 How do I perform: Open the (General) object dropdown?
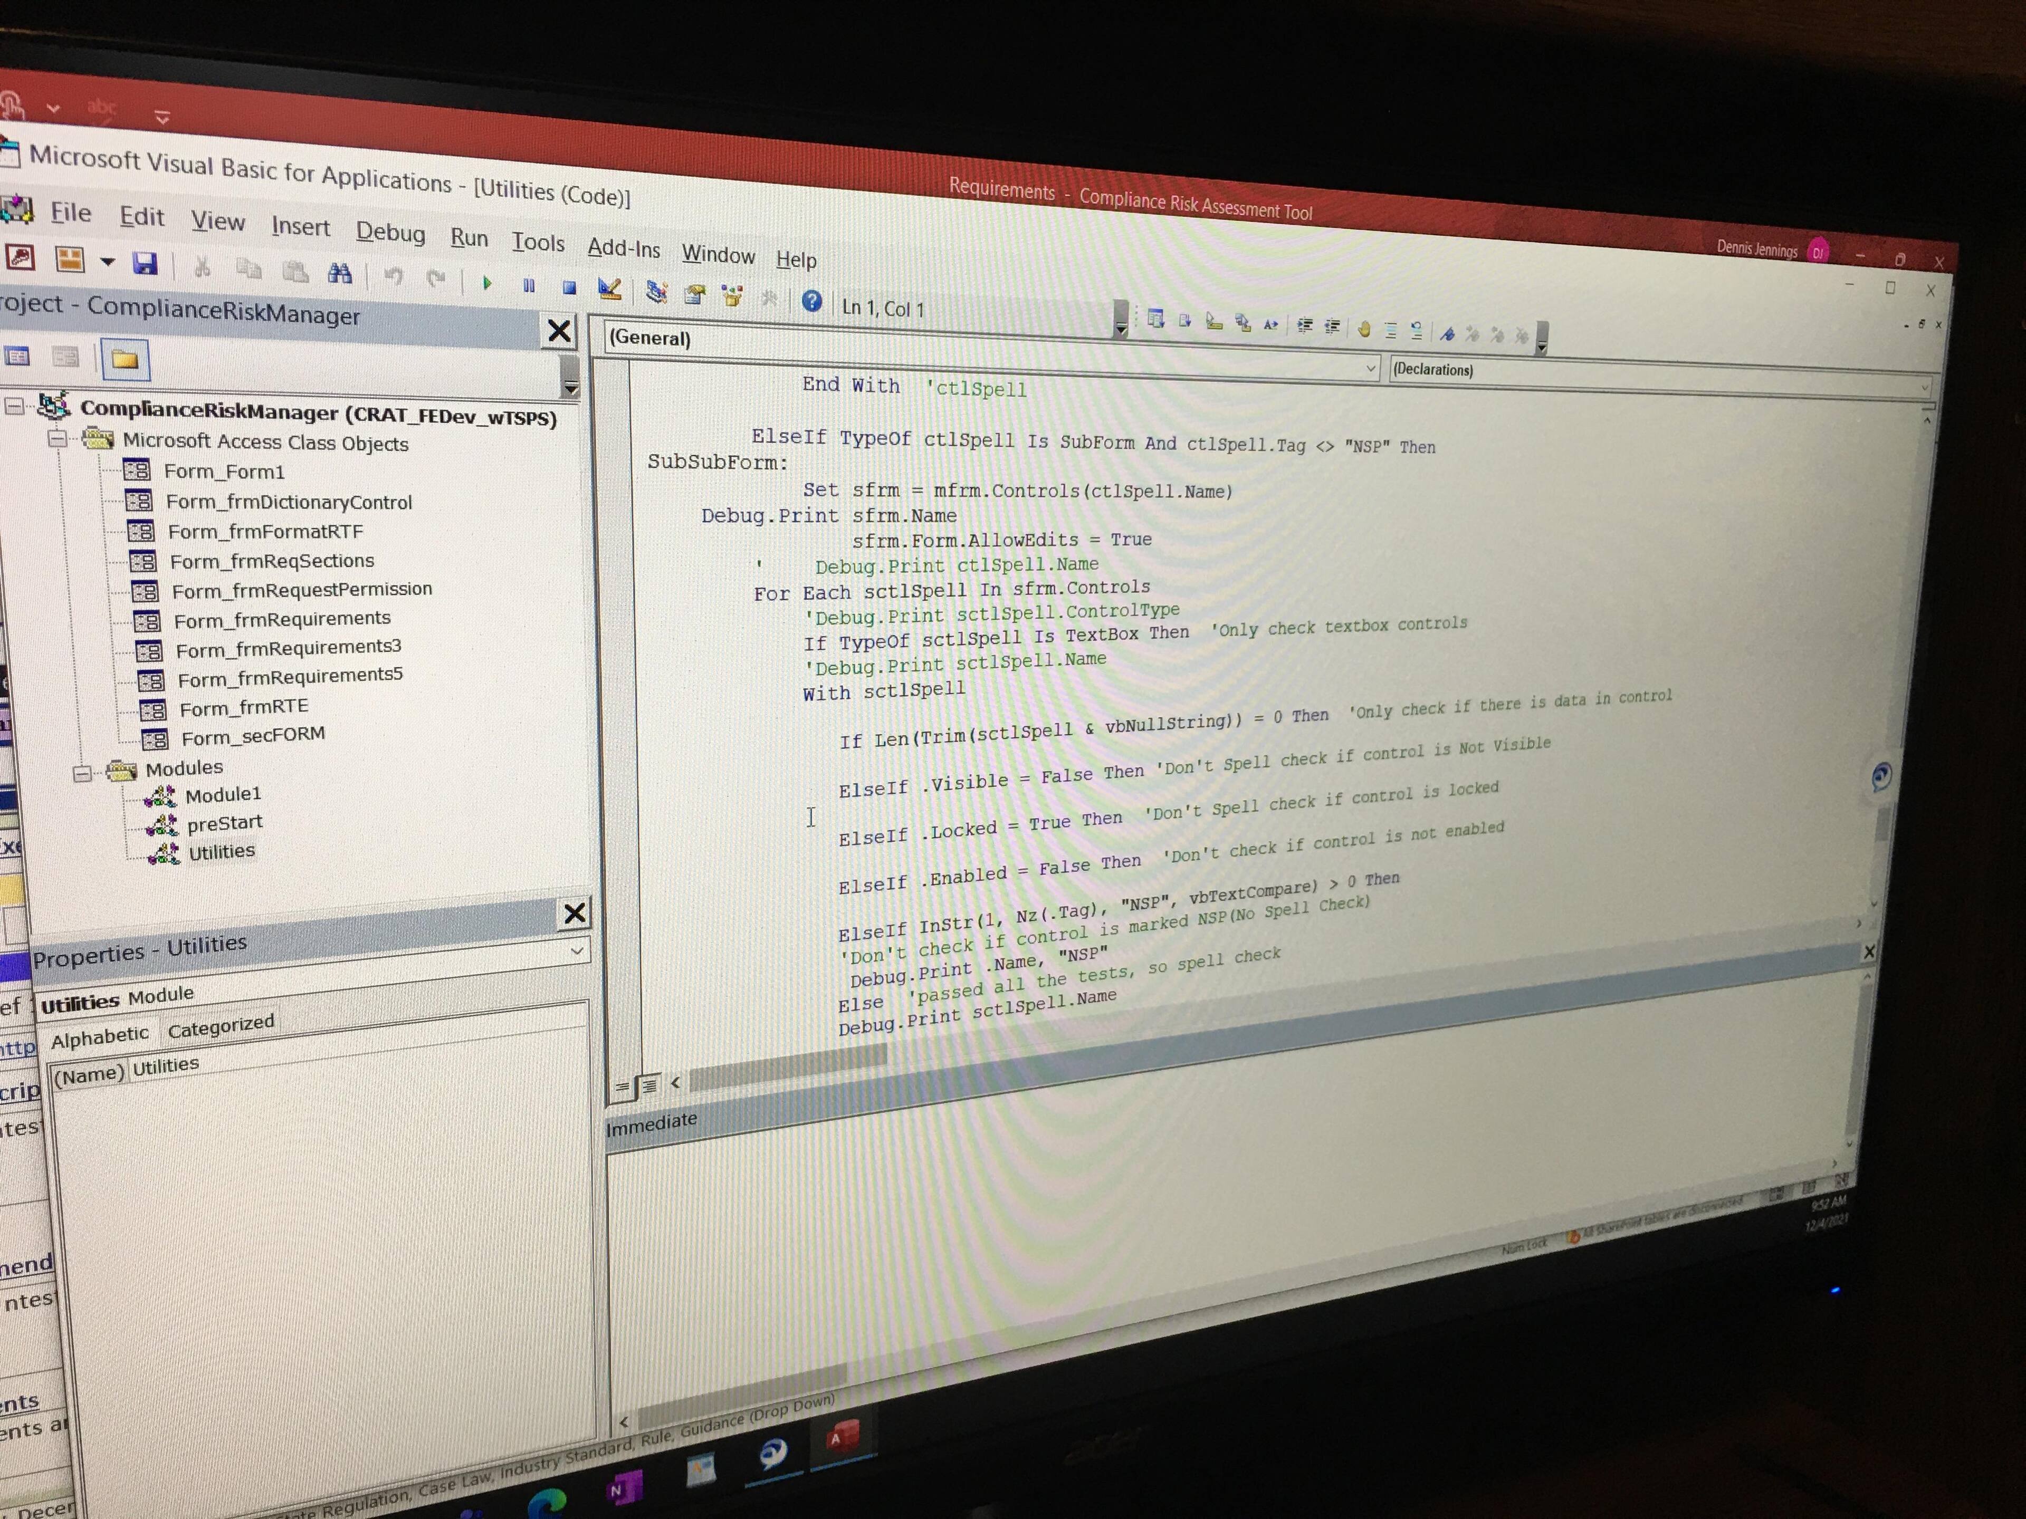[x=1370, y=368]
